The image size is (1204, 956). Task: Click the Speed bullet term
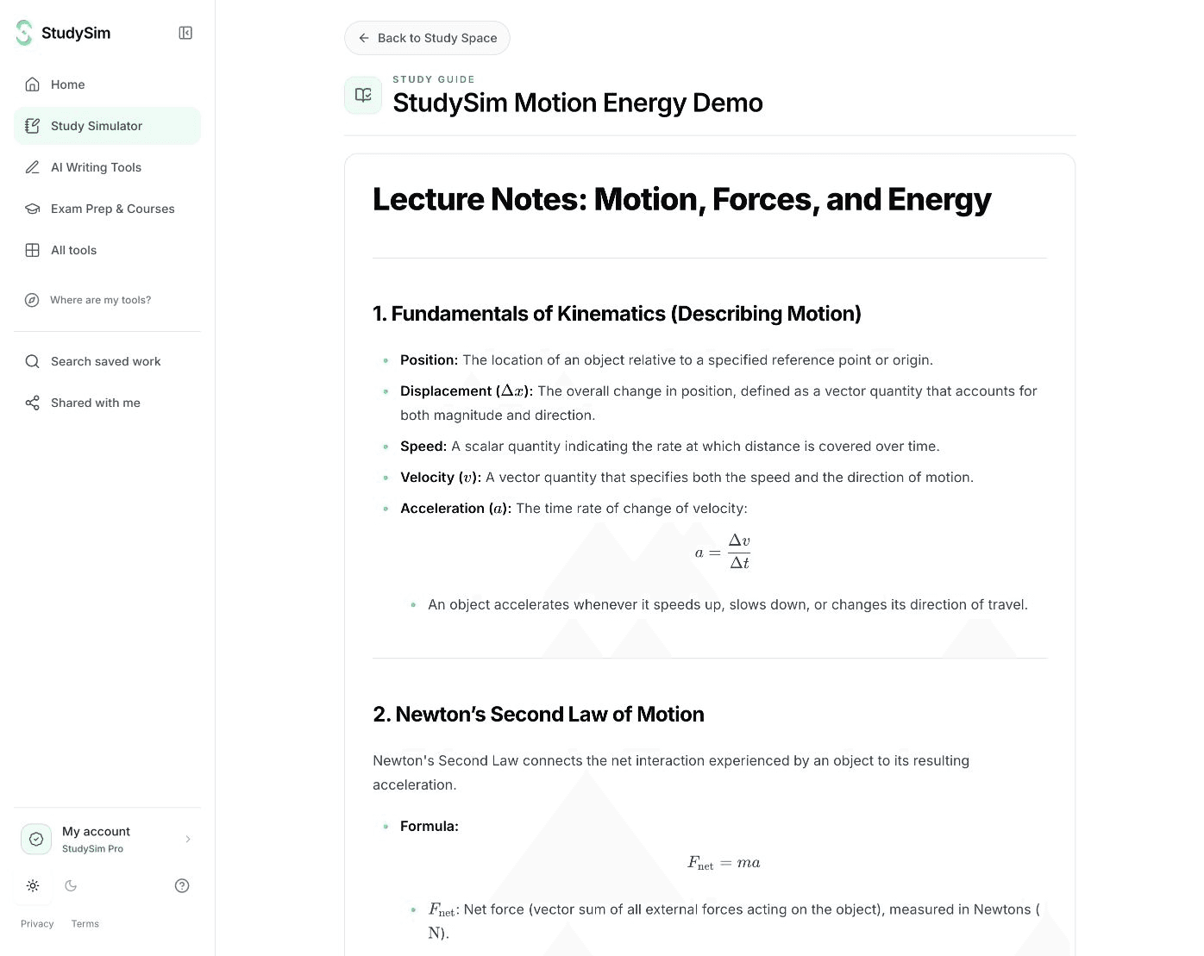click(x=423, y=447)
